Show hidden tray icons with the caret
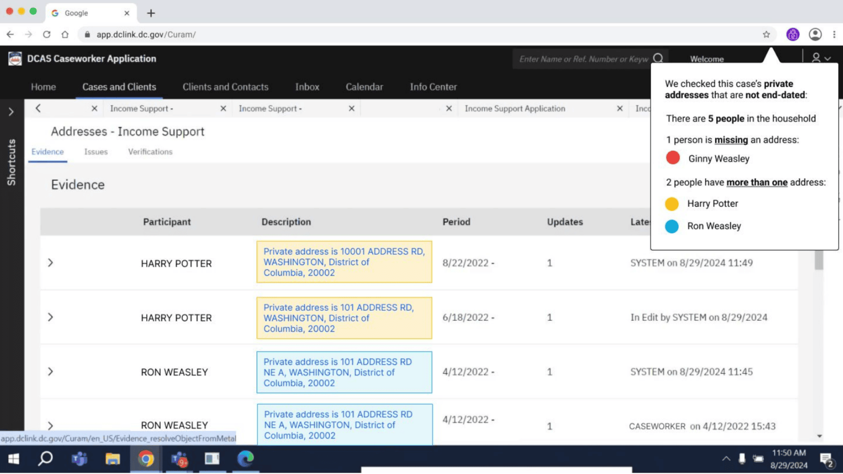Viewport: 843px width, 474px height. [726, 459]
